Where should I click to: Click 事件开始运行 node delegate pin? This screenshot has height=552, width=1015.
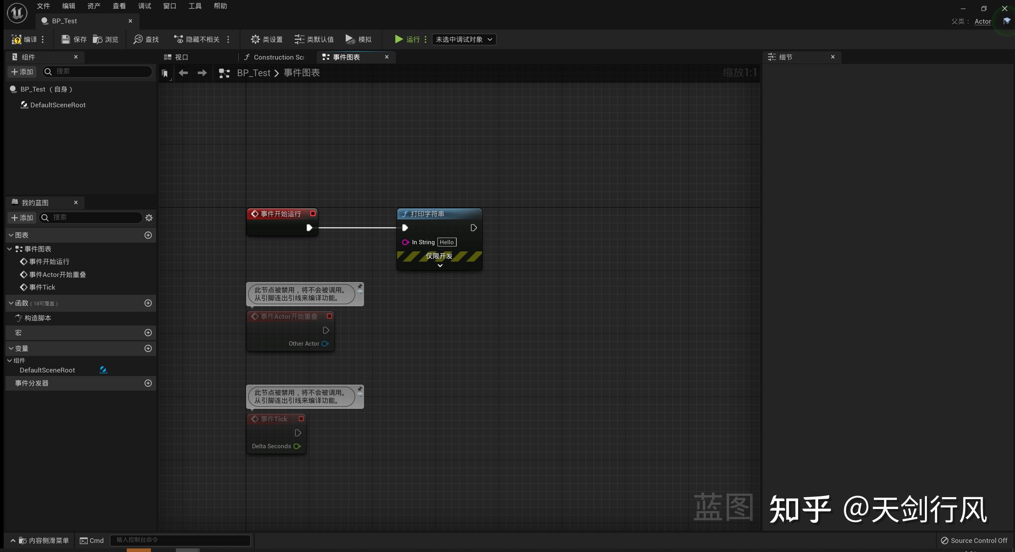[x=313, y=213]
